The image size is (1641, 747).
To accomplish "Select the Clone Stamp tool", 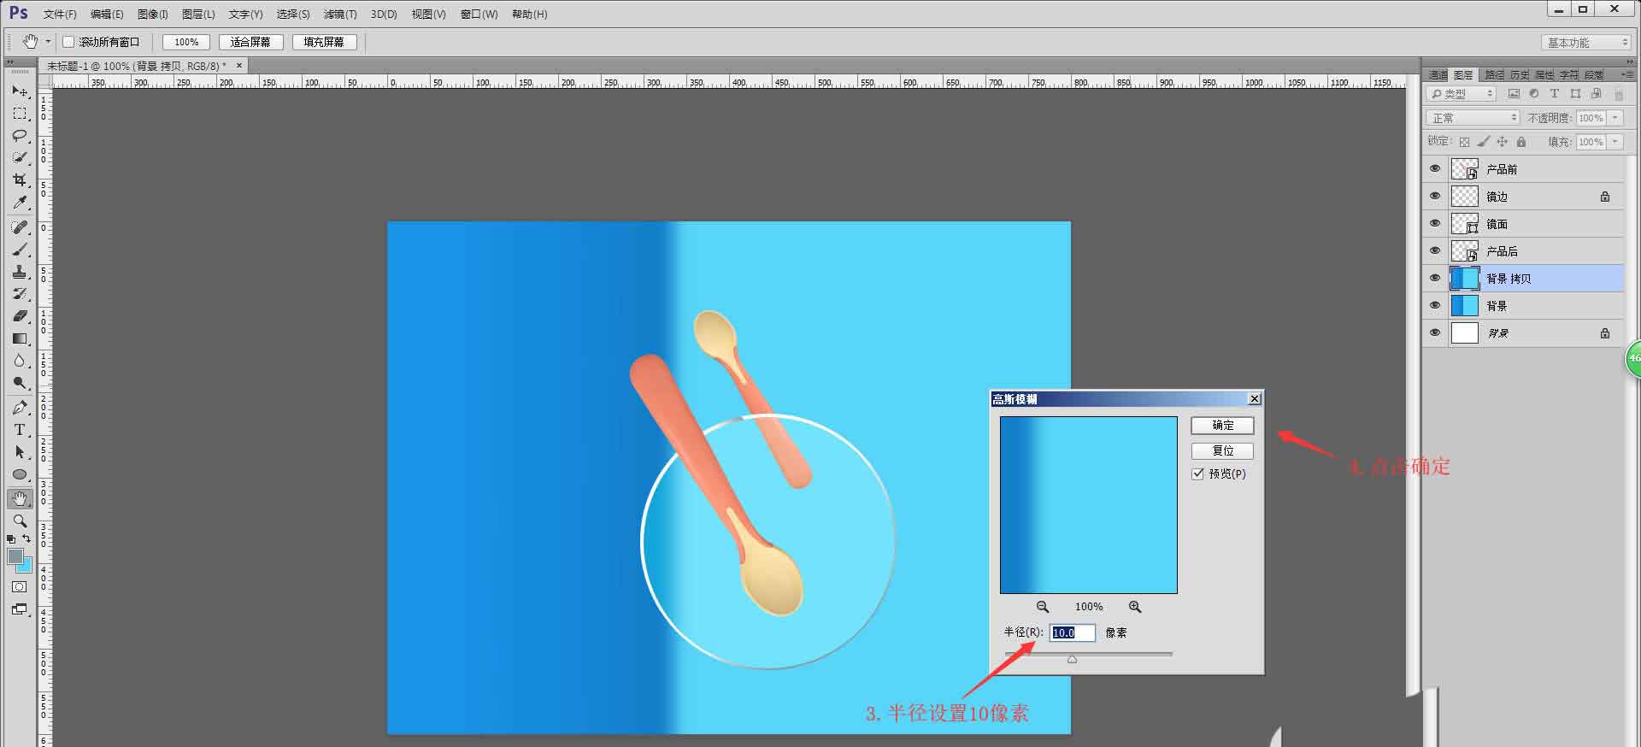I will [20, 272].
